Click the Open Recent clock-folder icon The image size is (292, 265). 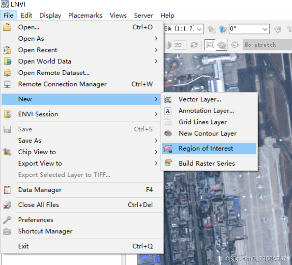pos(7,50)
